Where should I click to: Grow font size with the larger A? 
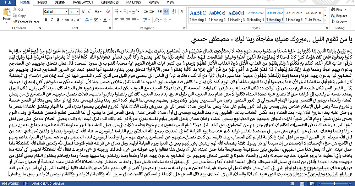[x=83, y=12]
